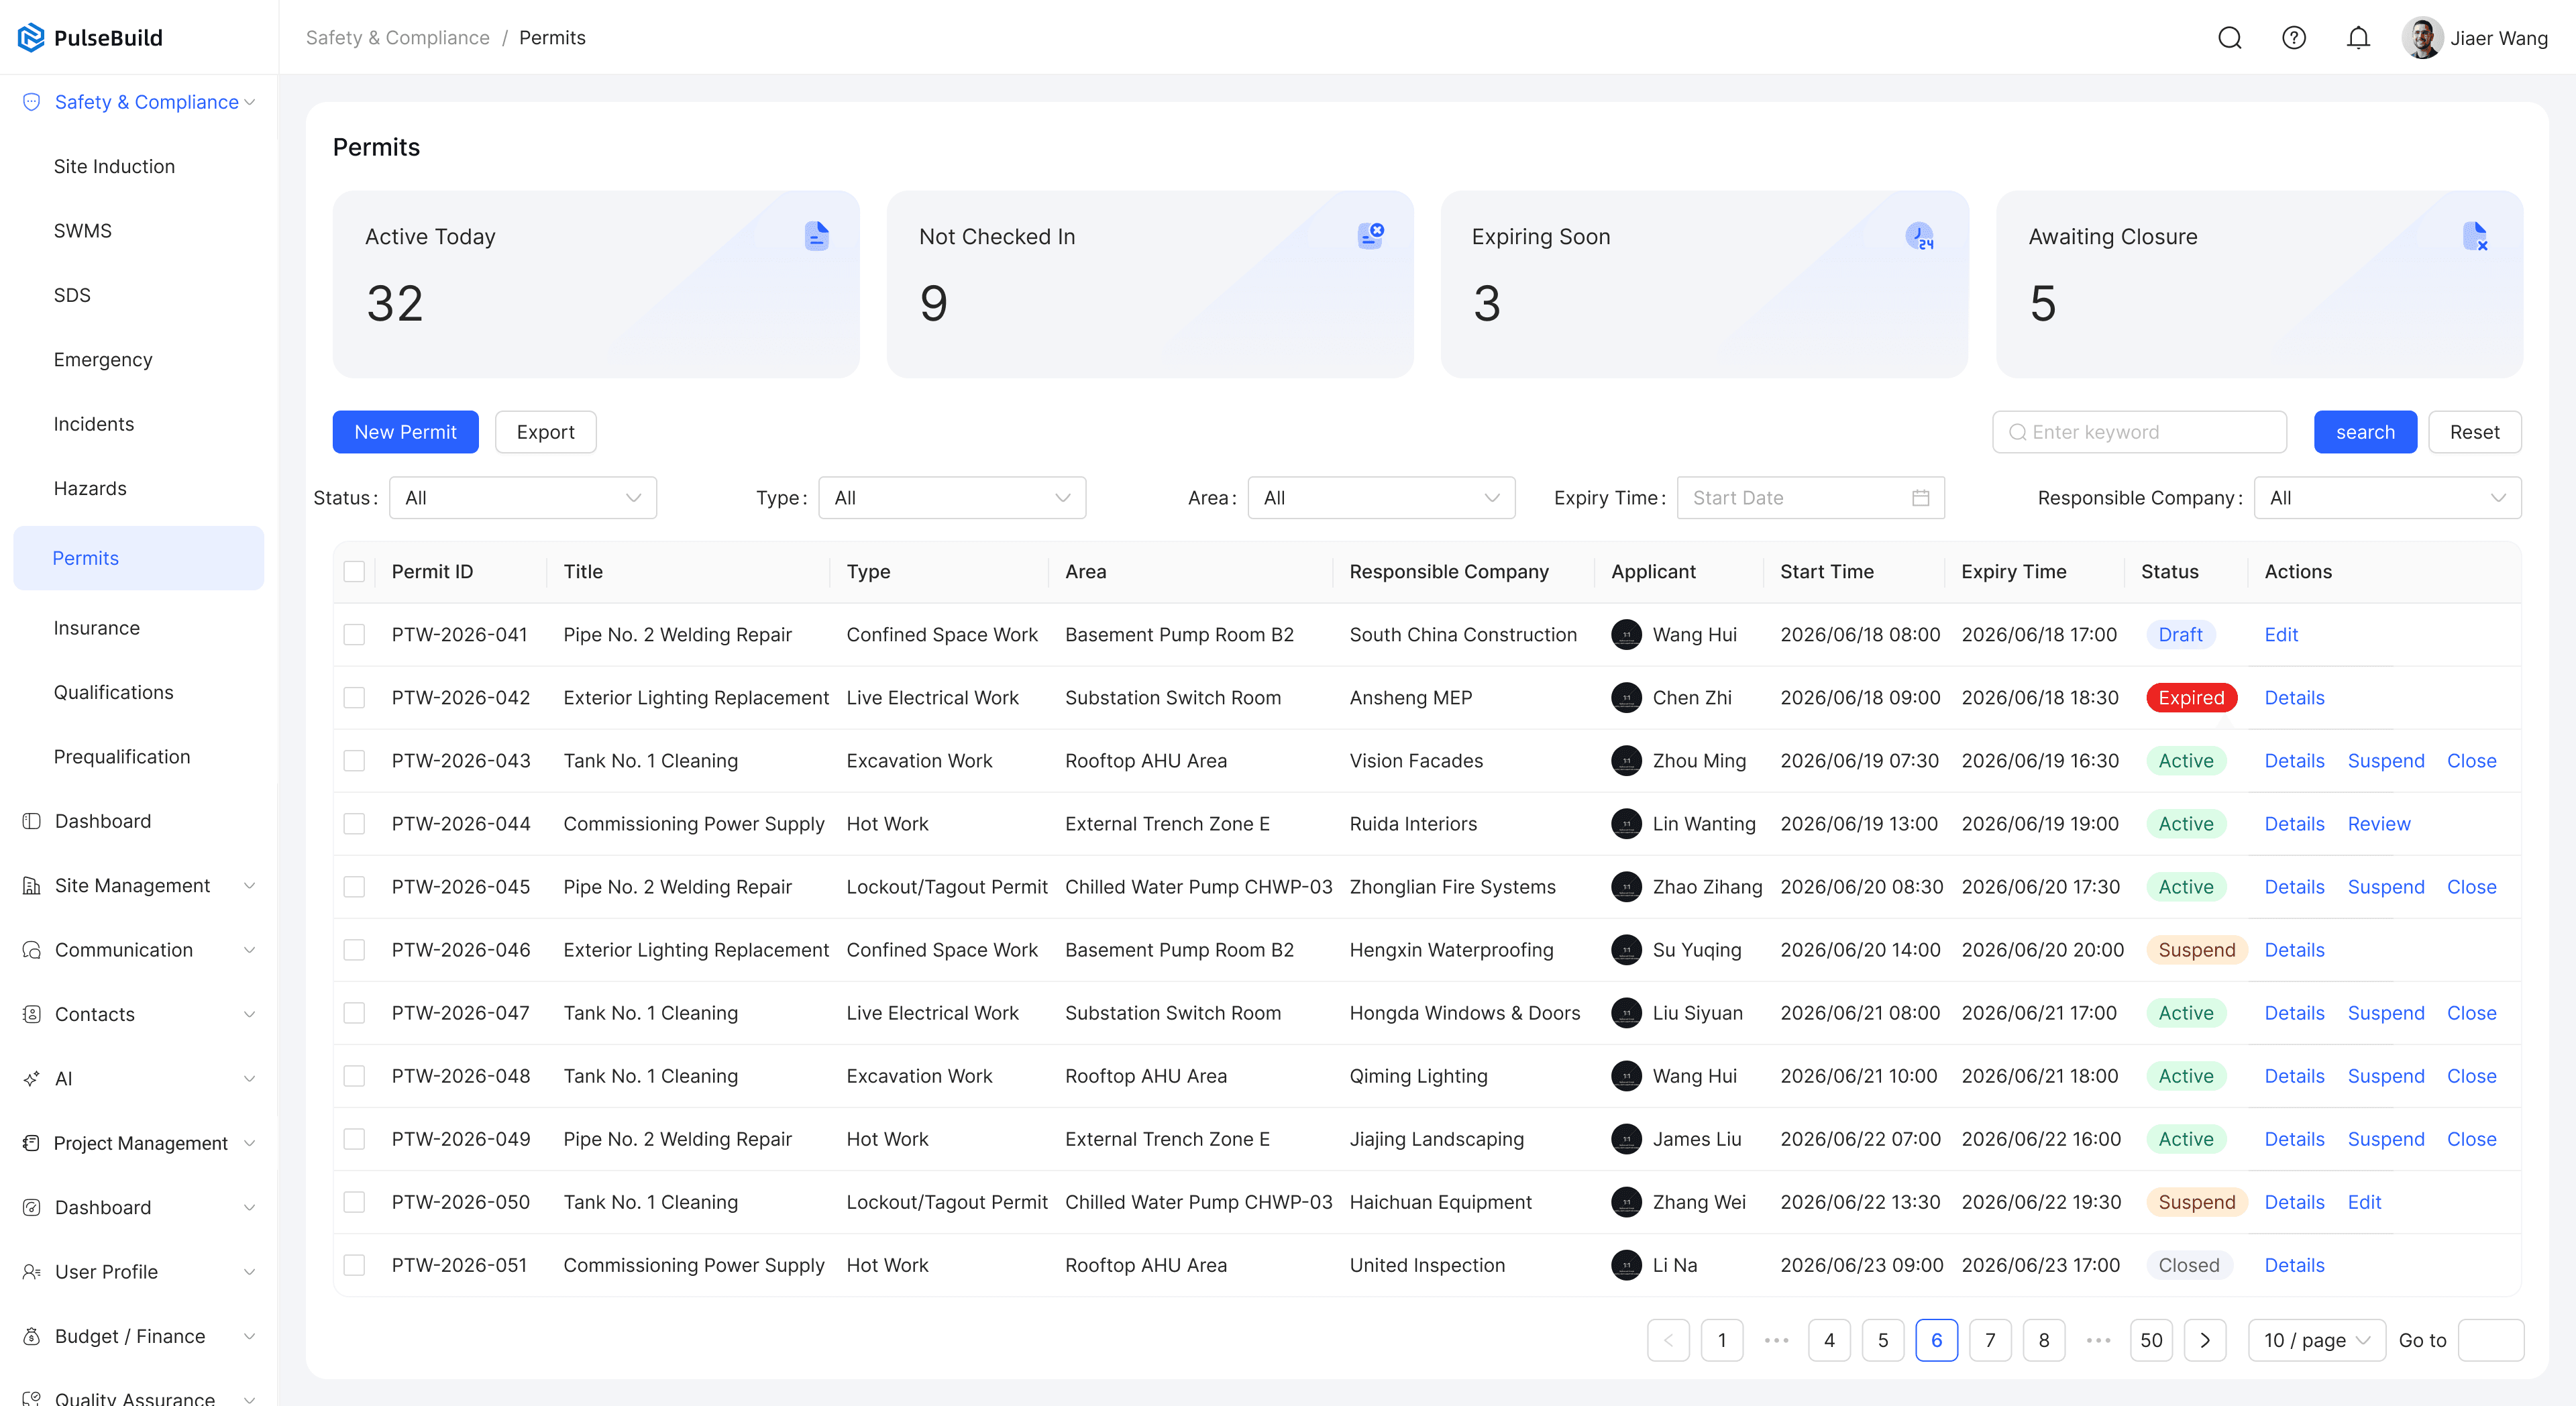Open the Responsible Company filter dropdown

2387,498
